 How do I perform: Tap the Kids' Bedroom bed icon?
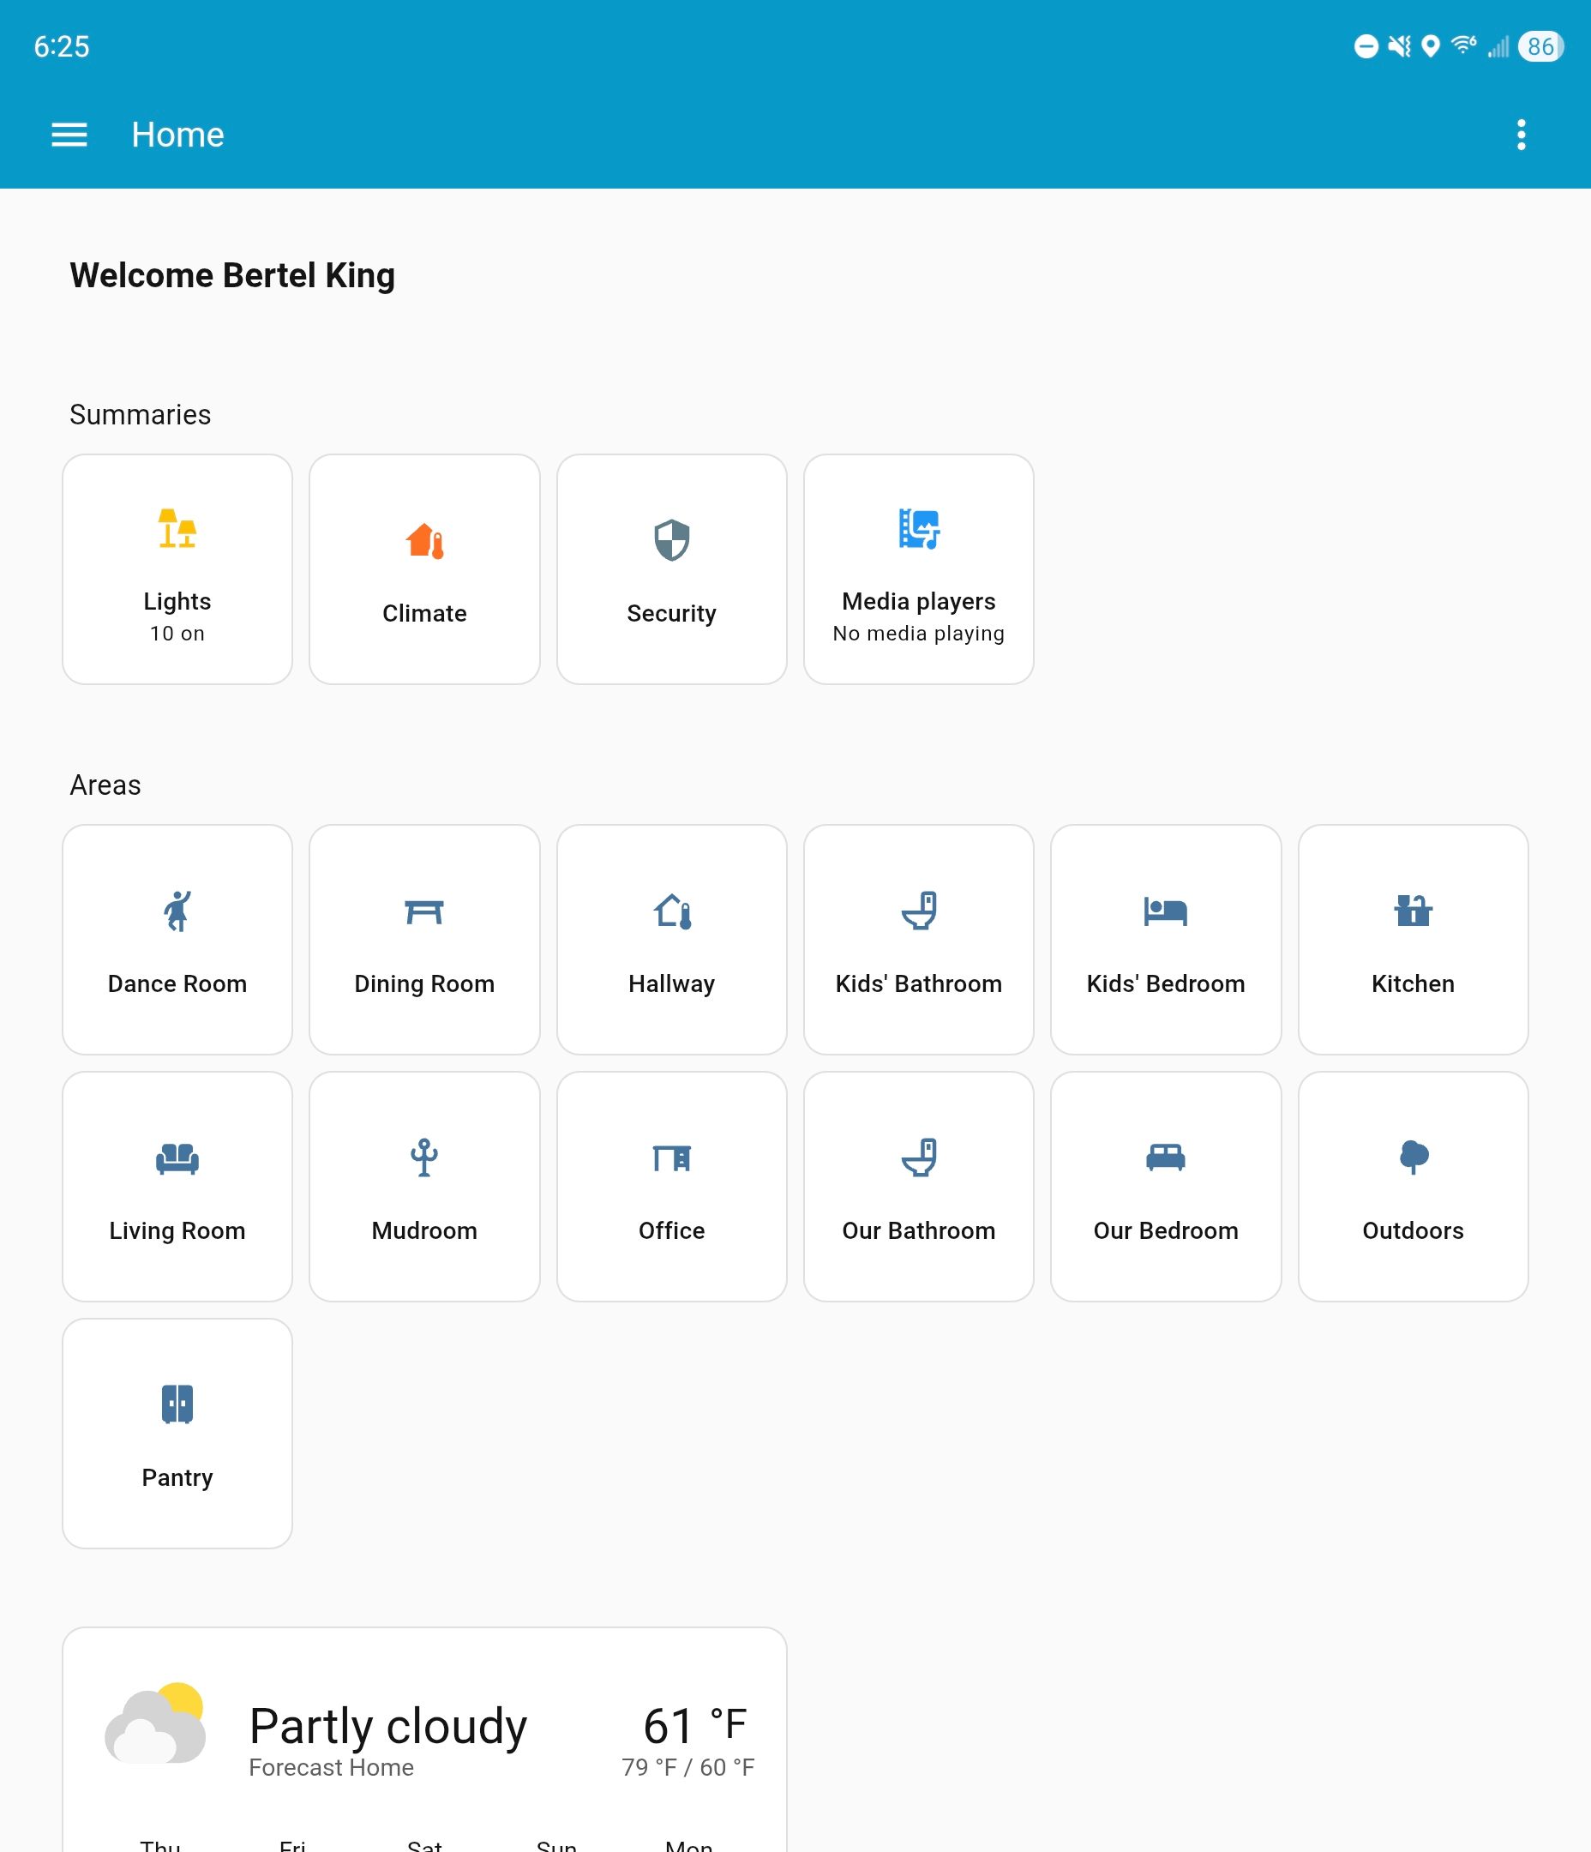click(x=1166, y=911)
